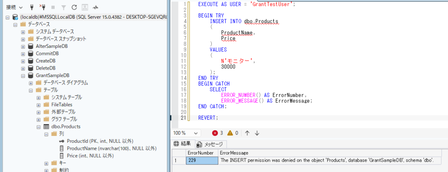Select ProductId (PK, int) column row
The width and height of the screenshot is (448, 172).
100,141
